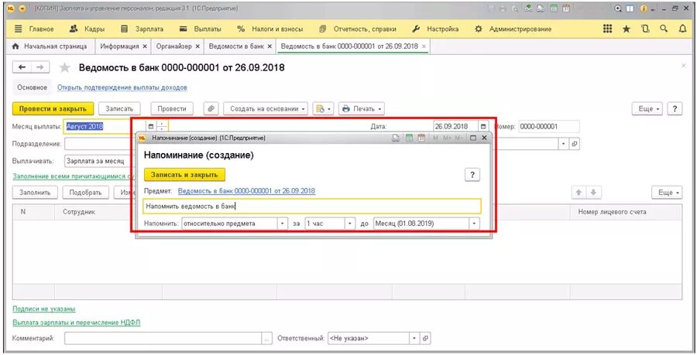
Task: Go back with the left arrow button
Action: coord(22,67)
